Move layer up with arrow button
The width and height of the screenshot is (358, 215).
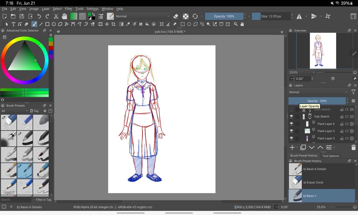tap(320, 148)
